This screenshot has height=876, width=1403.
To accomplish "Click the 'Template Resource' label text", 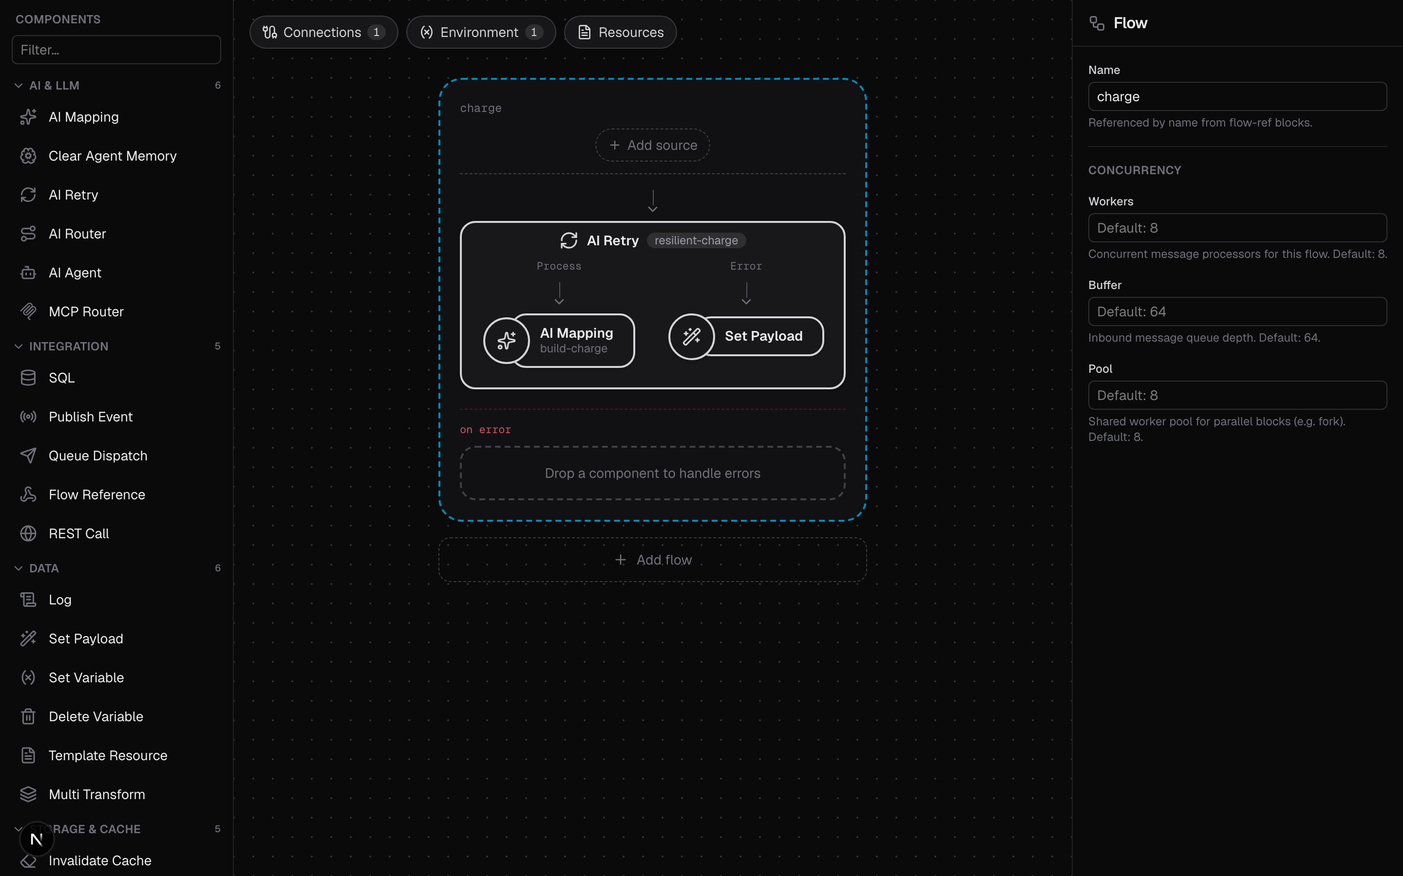I will [x=108, y=755].
